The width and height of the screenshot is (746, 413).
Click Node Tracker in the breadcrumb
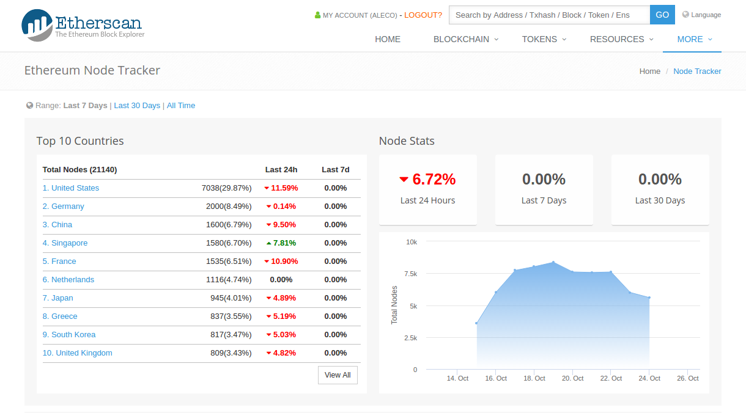click(697, 71)
